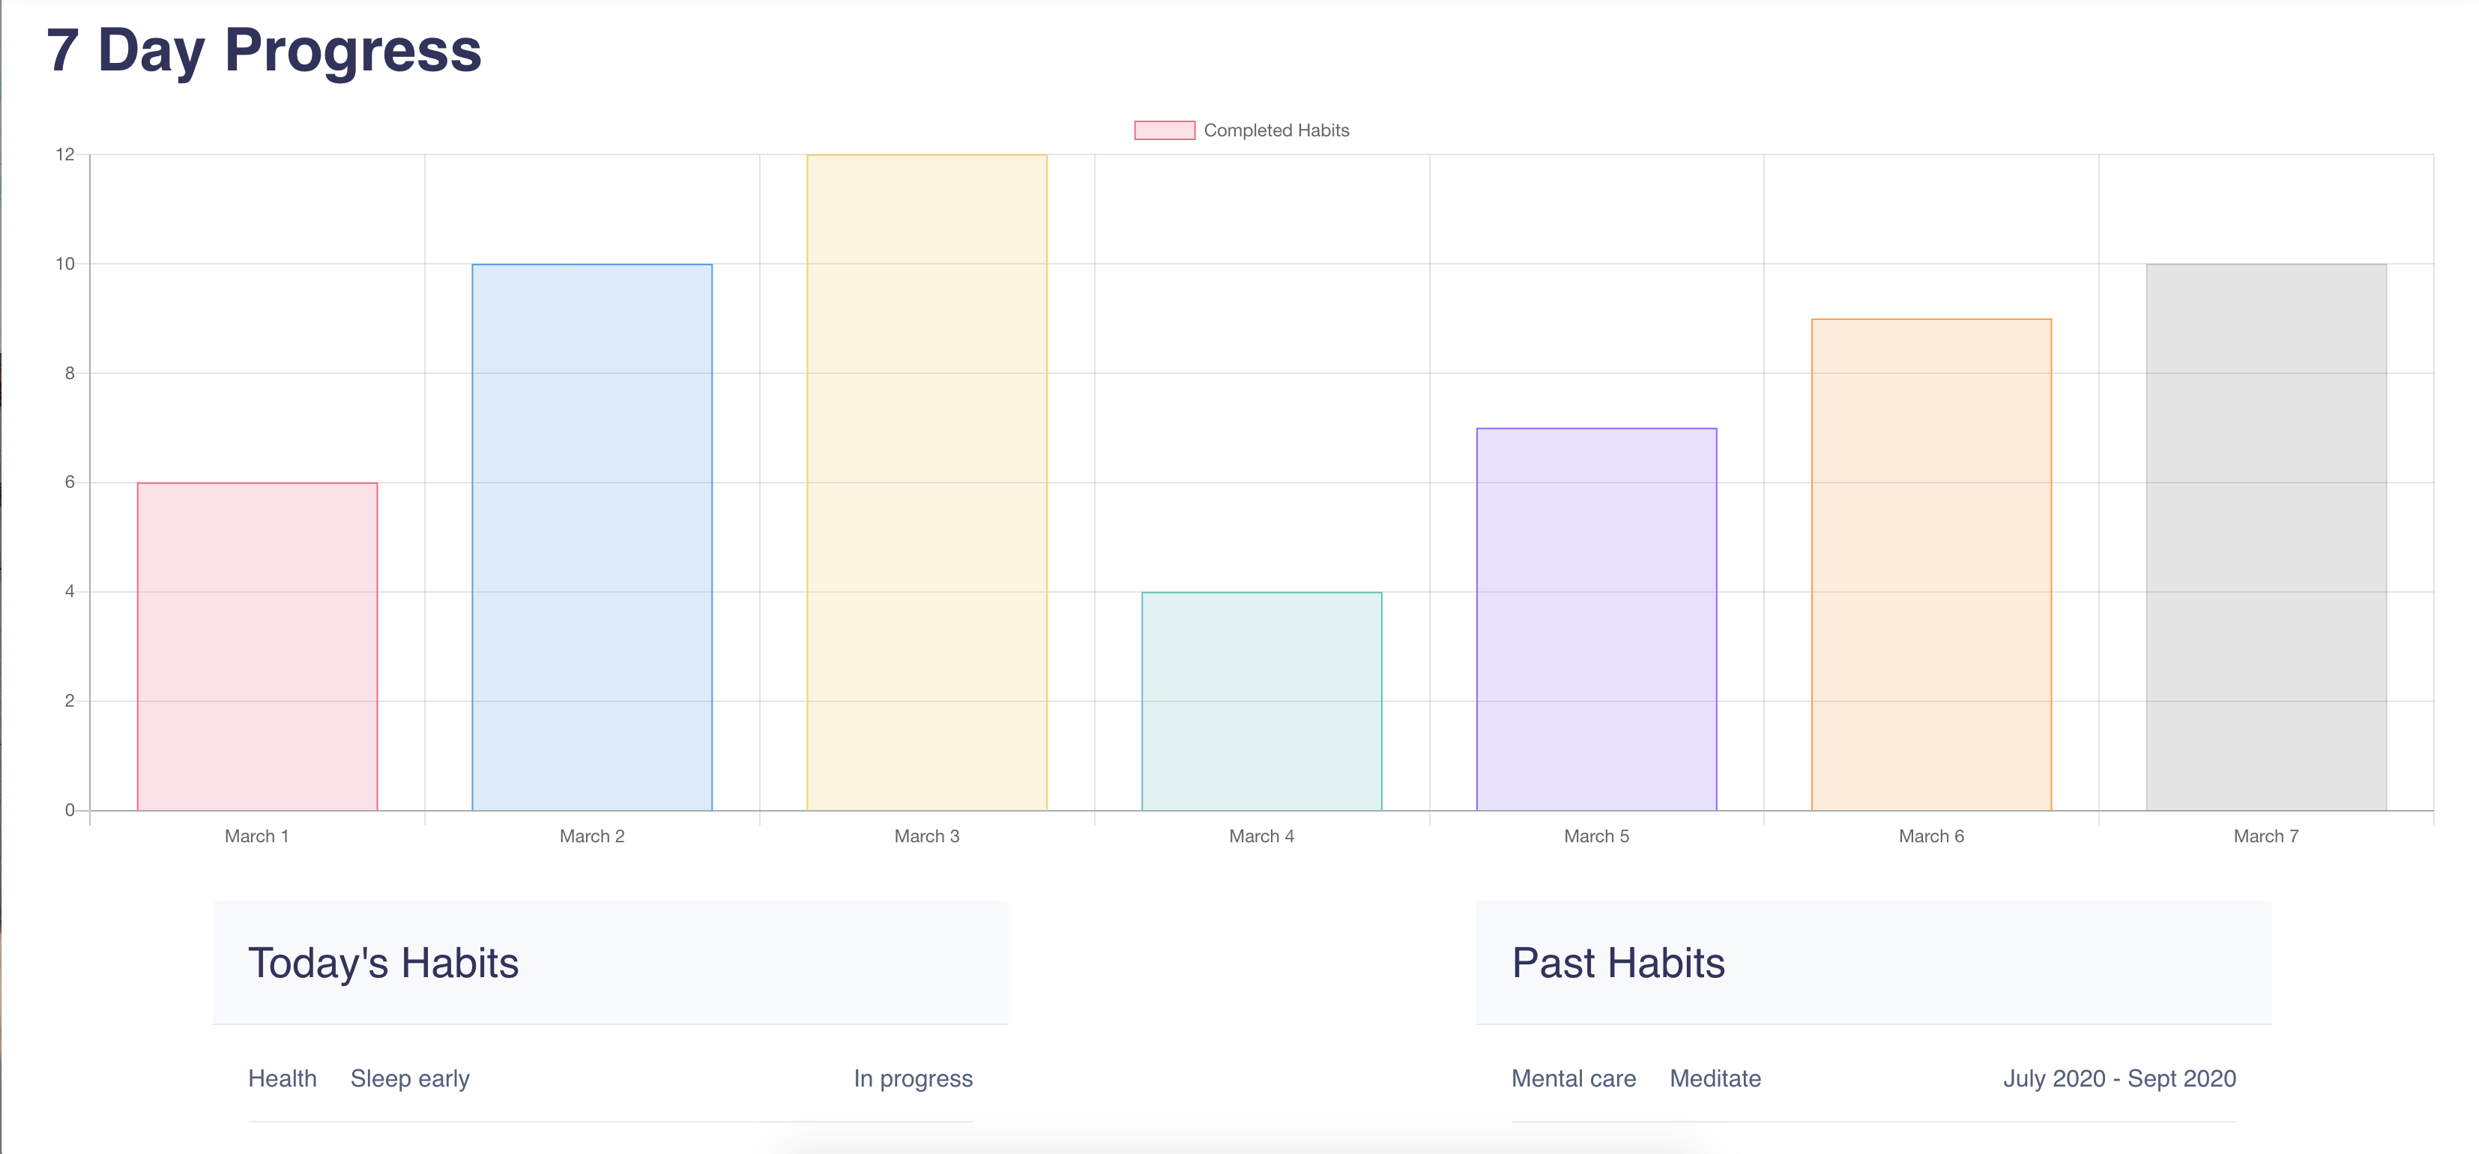Click the Today's Habits card header
Image resolution: width=2479 pixels, height=1154 pixels.
(x=383, y=962)
